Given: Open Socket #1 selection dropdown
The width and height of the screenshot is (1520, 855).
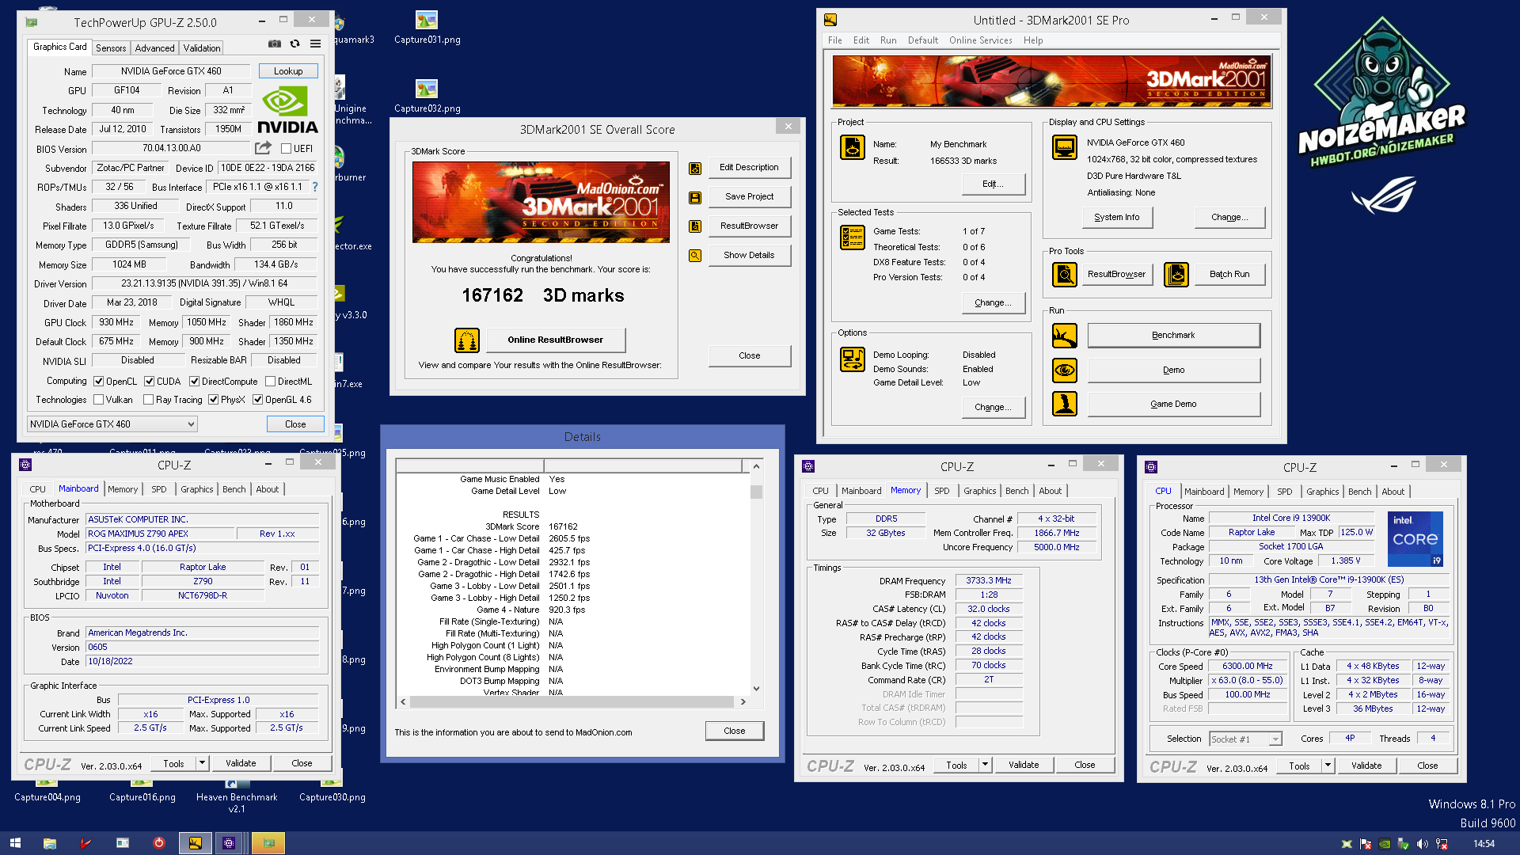Looking at the screenshot, I should point(1245,739).
